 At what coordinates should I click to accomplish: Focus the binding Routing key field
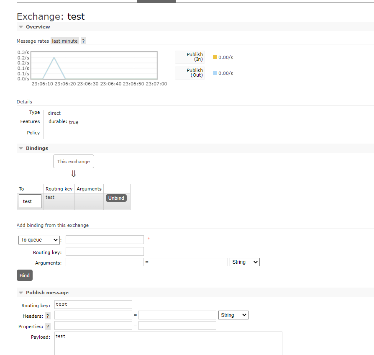[x=105, y=252]
